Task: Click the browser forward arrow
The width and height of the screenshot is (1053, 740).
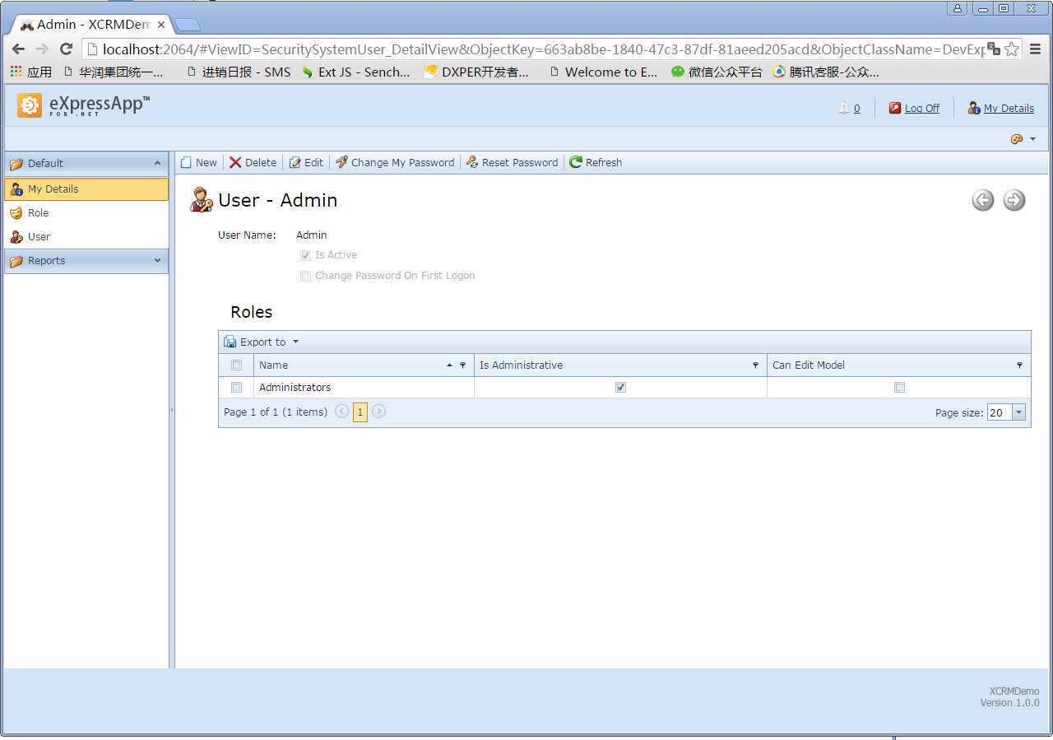Action: click(42, 49)
